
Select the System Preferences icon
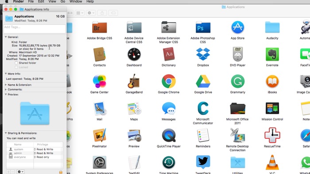click(100, 163)
